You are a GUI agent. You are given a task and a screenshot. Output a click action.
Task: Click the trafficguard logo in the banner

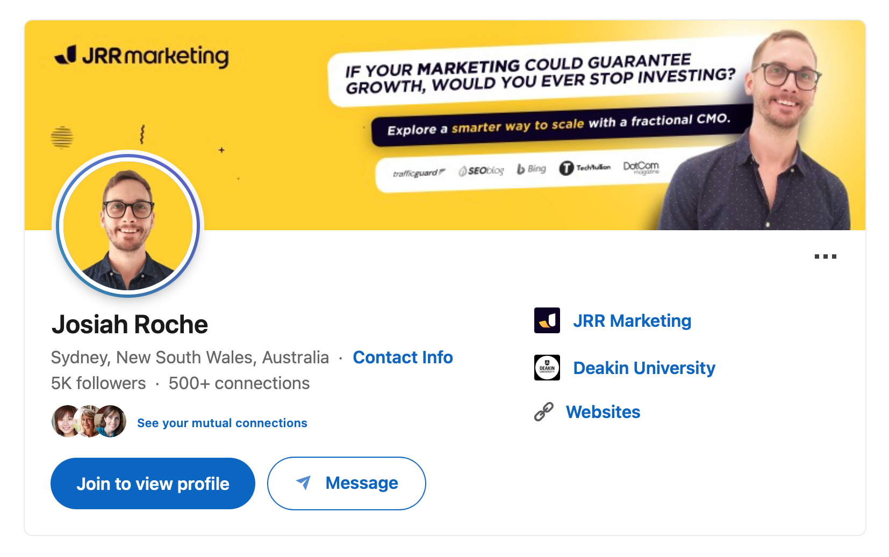tap(418, 171)
